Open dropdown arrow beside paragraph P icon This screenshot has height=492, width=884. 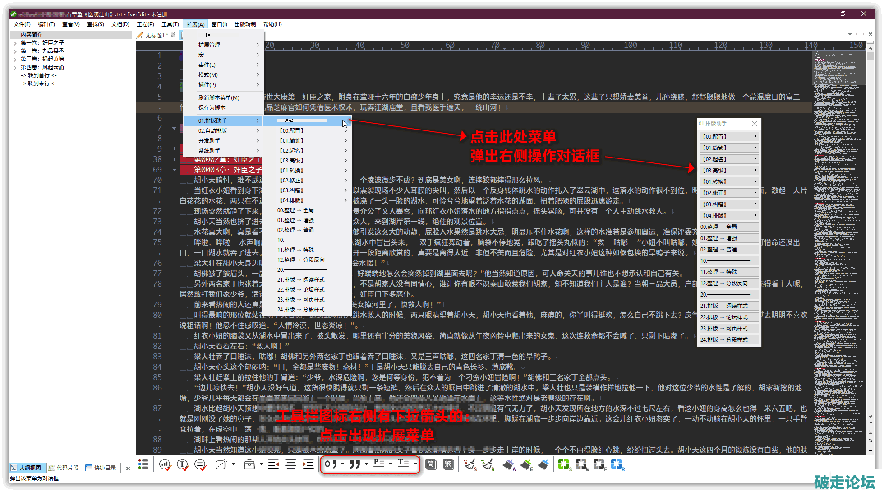tap(391, 464)
